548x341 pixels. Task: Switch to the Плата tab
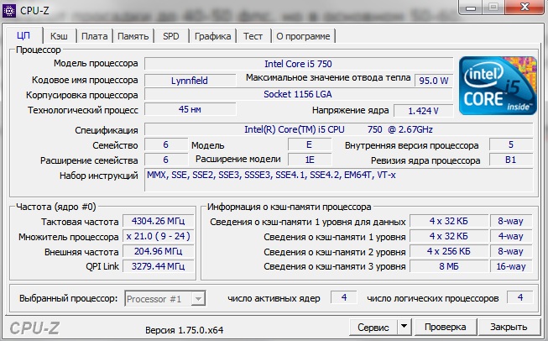pos(94,36)
